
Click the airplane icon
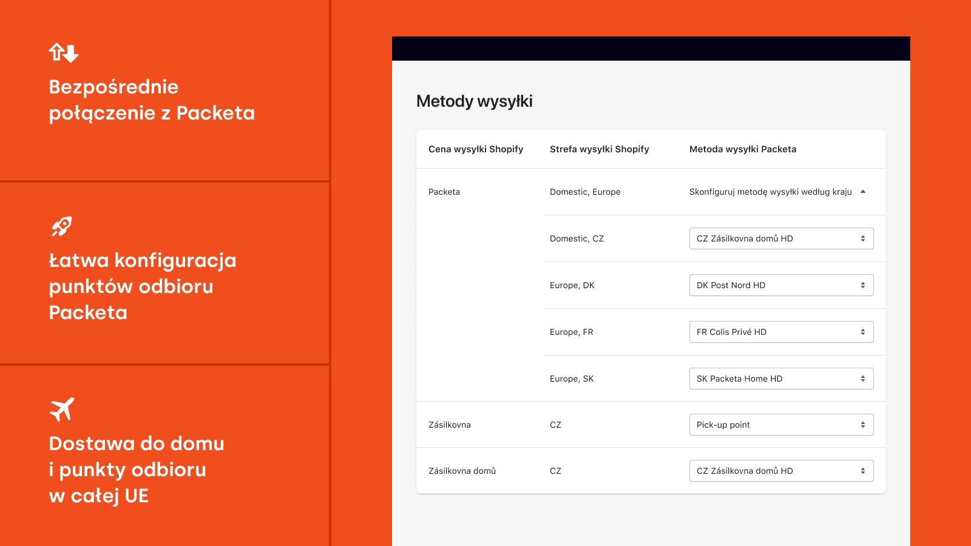pyautogui.click(x=62, y=409)
